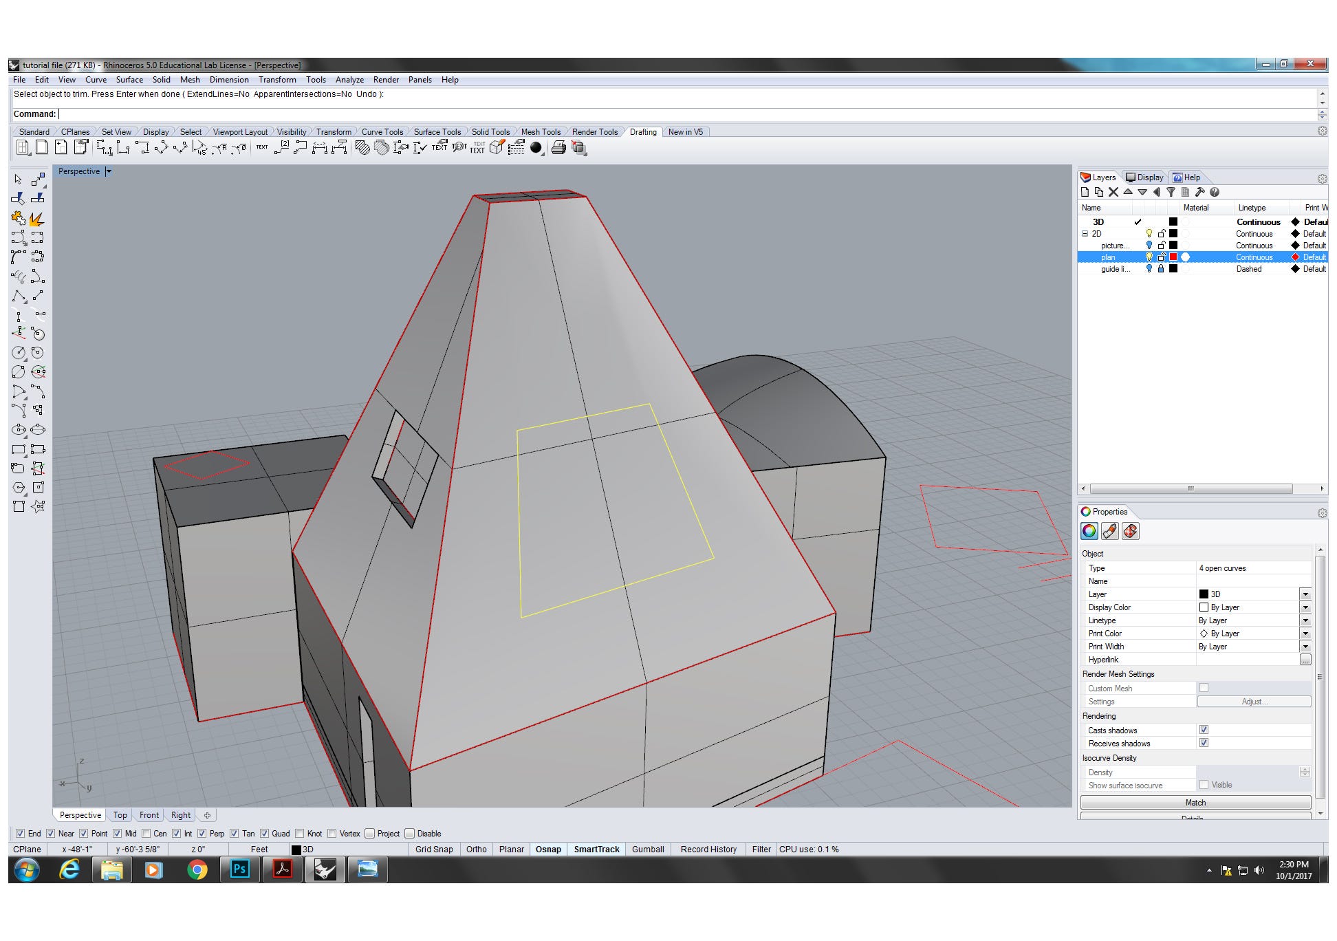Toggle Ortho in the status bar
Image resolution: width=1337 pixels, height=941 pixels.
(x=477, y=850)
